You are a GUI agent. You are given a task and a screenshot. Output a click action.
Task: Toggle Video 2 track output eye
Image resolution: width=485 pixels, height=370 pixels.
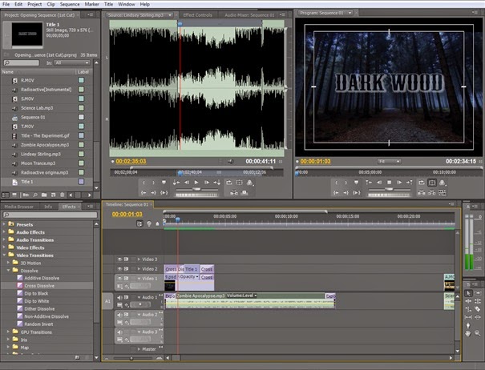click(119, 269)
